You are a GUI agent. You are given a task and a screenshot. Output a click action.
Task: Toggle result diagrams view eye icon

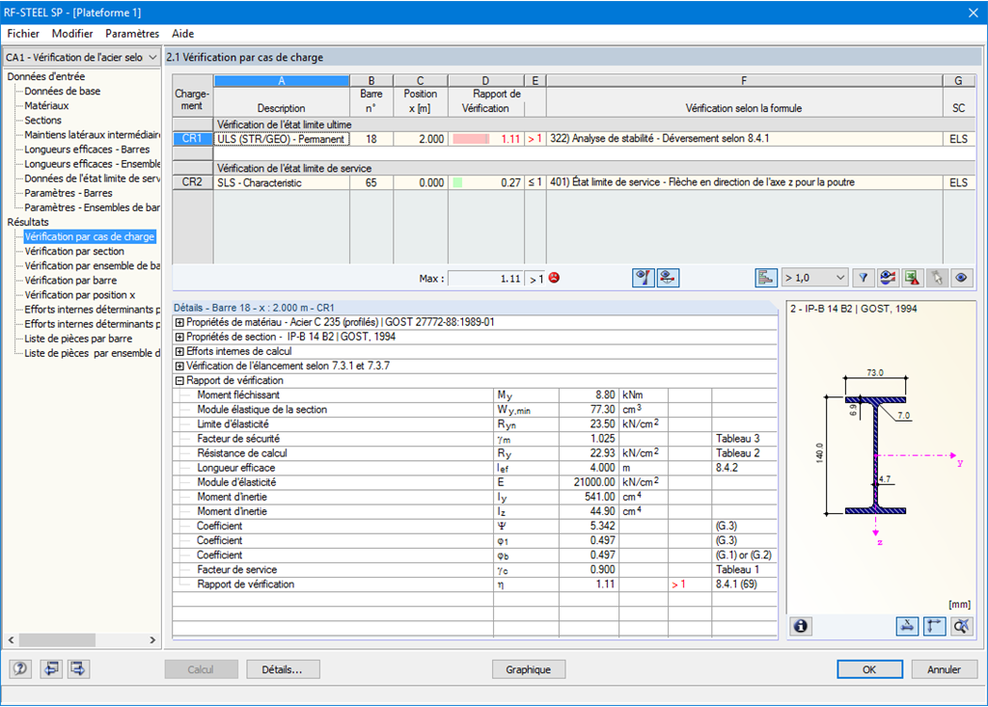[x=643, y=278]
